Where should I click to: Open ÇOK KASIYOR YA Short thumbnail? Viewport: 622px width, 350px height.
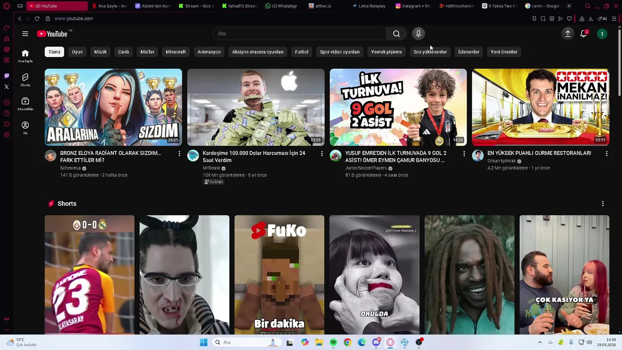[564, 275]
